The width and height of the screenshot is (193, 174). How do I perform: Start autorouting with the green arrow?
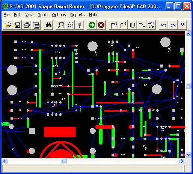click(x=92, y=25)
